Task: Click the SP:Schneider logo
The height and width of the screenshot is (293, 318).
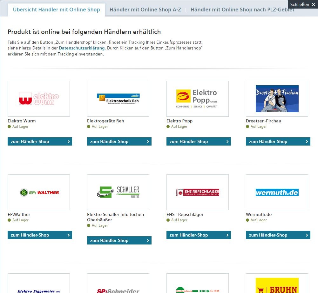Action: point(118,291)
